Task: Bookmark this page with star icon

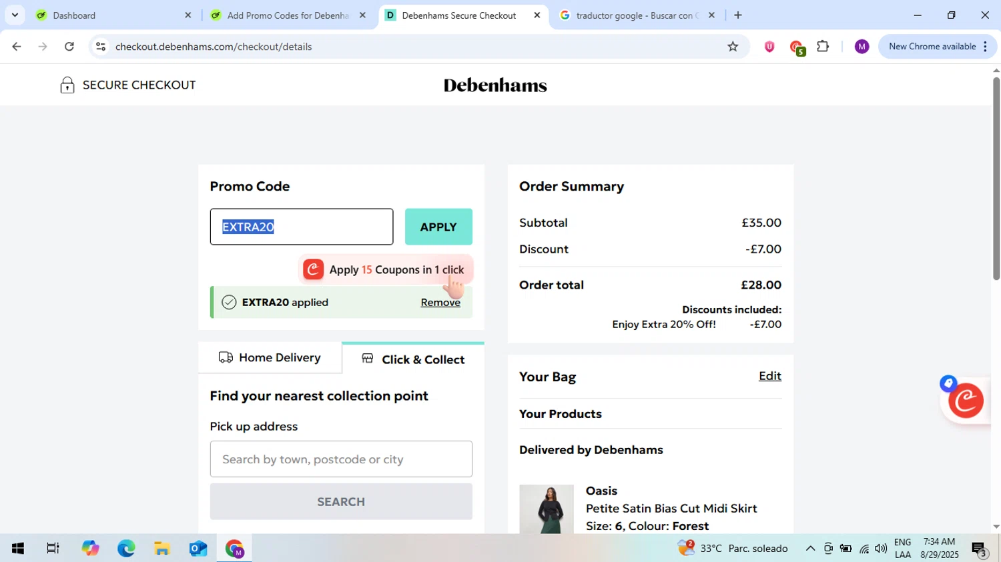Action: click(733, 47)
